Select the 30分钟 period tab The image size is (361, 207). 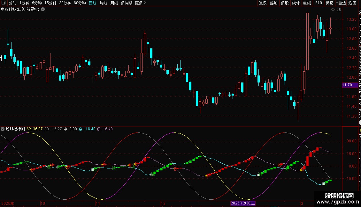point(65,3)
